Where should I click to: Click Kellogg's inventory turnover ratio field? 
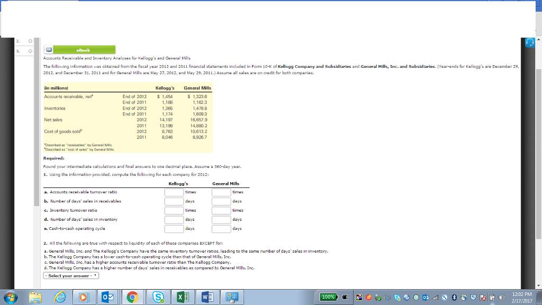(x=174, y=211)
